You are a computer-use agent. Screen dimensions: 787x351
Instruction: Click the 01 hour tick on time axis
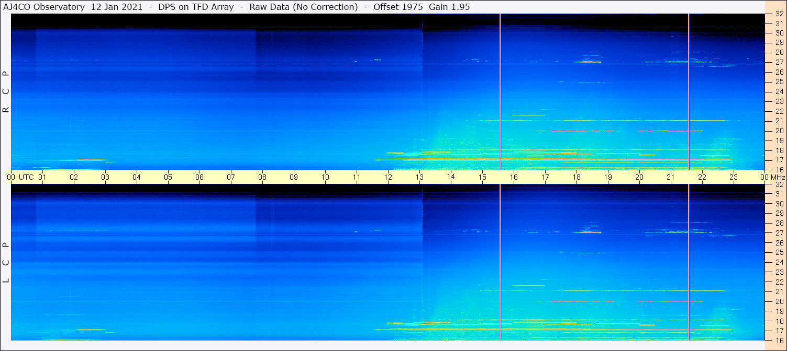click(42, 177)
